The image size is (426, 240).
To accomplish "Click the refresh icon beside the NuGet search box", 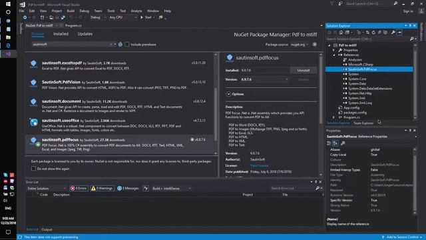I will (x=120, y=45).
